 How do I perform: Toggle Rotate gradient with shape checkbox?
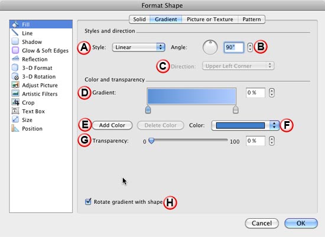[x=88, y=202]
